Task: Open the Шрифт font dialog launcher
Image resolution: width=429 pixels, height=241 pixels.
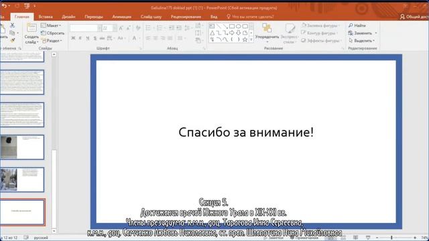Action: tap(141, 48)
